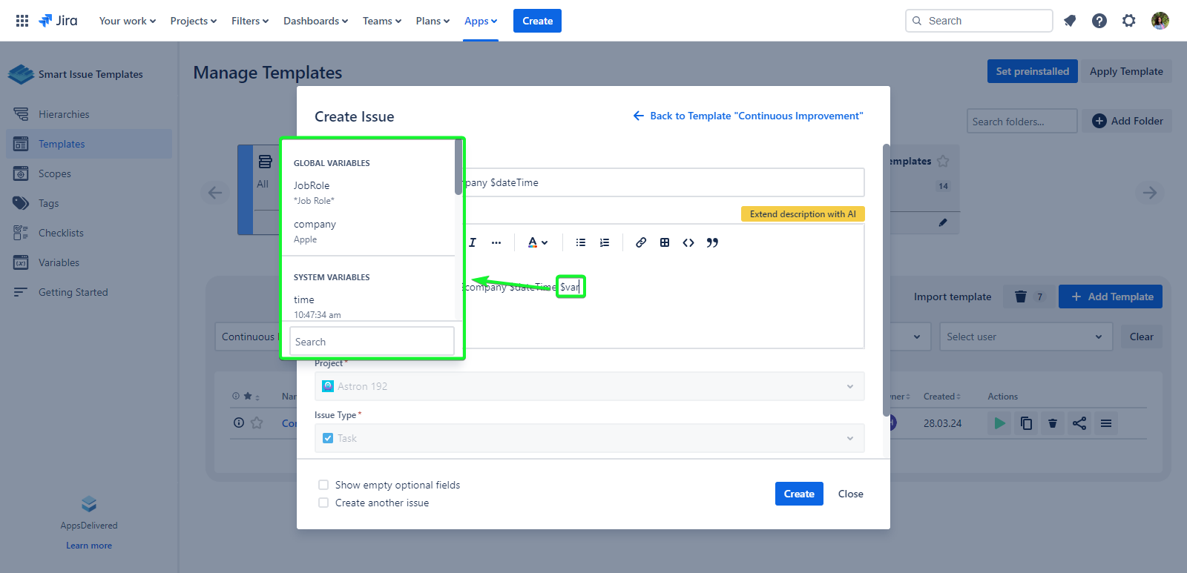The height and width of the screenshot is (573, 1187).
Task: Toggle the numbered list icon
Action: [x=605, y=242]
